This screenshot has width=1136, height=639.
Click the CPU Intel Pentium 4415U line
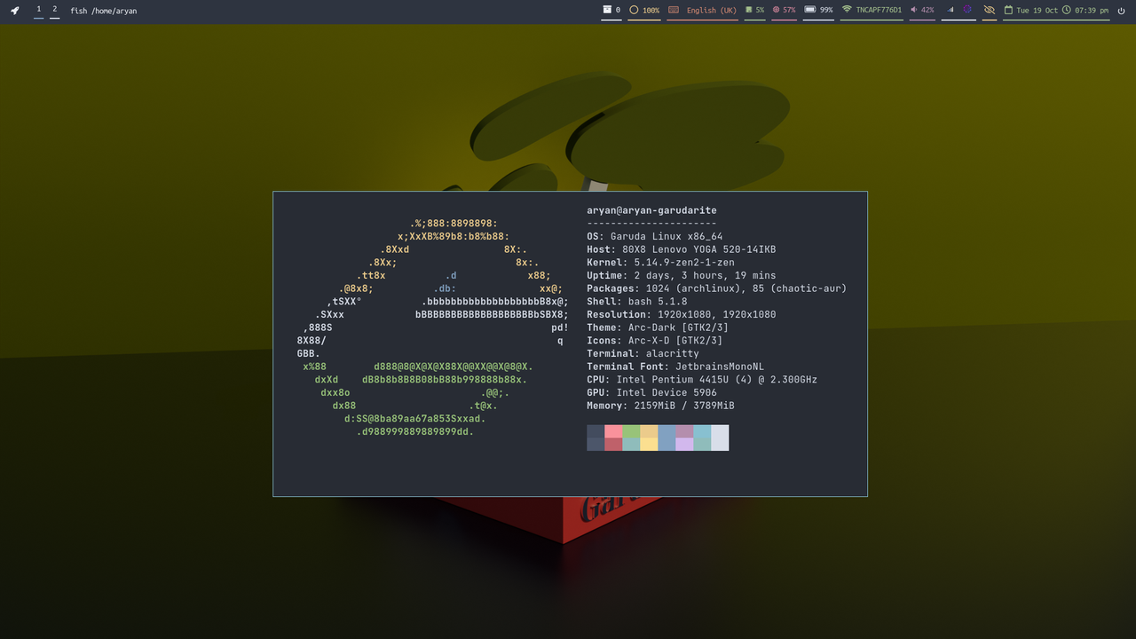702,380
